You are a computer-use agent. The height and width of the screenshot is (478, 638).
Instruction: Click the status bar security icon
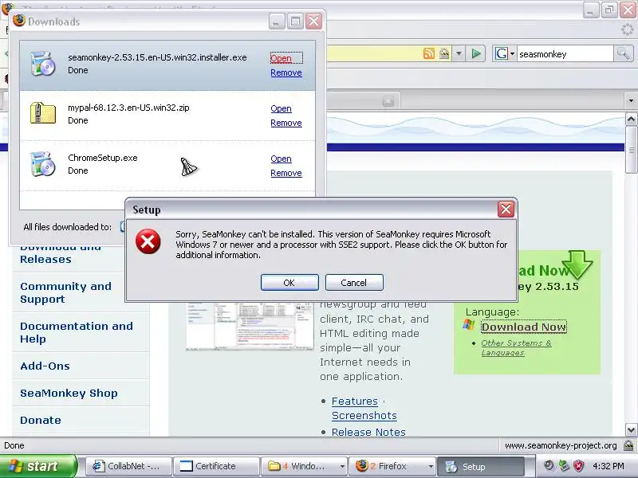click(628, 445)
